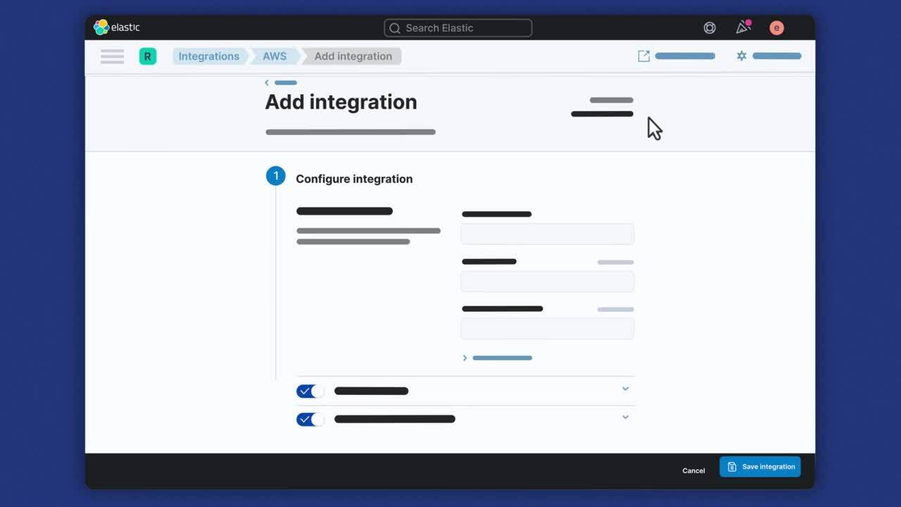Viewport: 901px width, 507px height.
Task: Click the external link icon in header
Action: click(643, 56)
